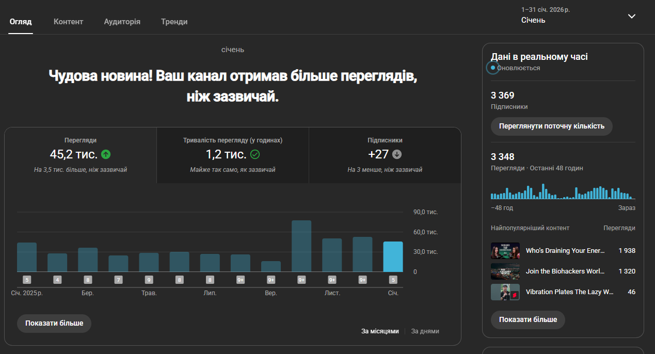The height and width of the screenshot is (354, 655).
Task: Click the 1–31 січ. 2026 р. date text
Action: (546, 10)
